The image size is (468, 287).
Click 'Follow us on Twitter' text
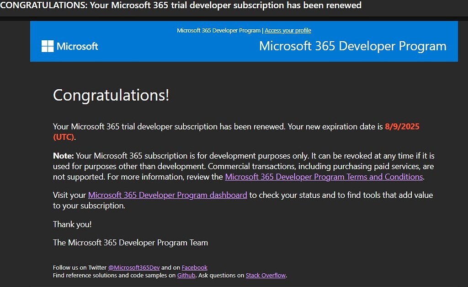click(80, 268)
